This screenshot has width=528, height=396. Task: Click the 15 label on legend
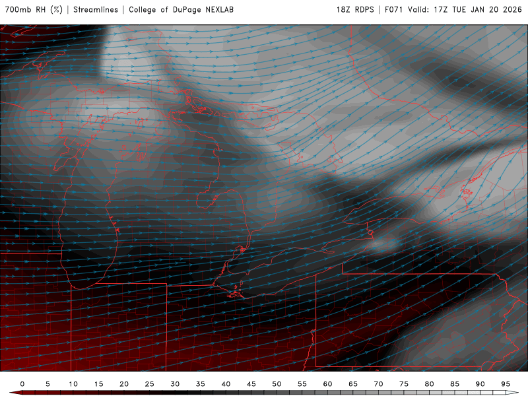click(98, 384)
